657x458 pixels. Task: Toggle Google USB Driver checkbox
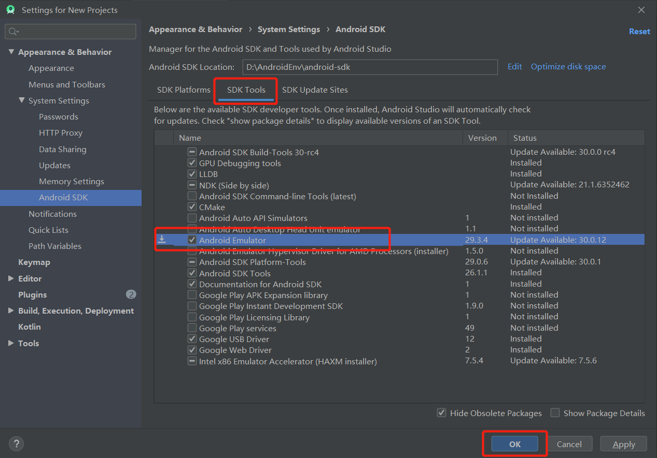pyautogui.click(x=192, y=339)
